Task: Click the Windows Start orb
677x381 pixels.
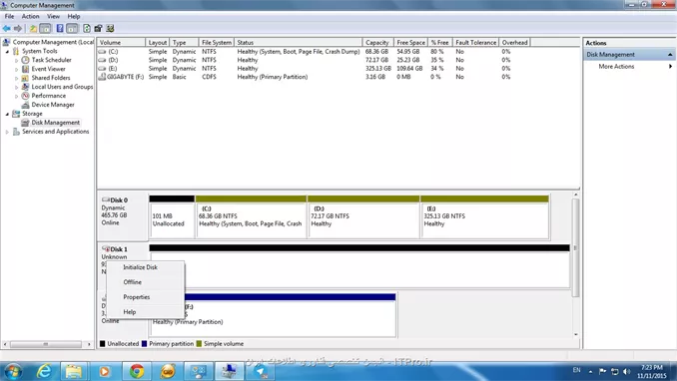Action: (13, 371)
